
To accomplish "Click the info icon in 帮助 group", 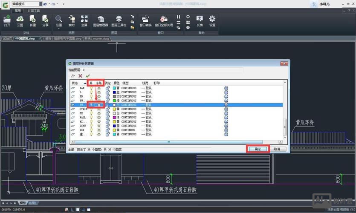I will (x=188, y=28).
